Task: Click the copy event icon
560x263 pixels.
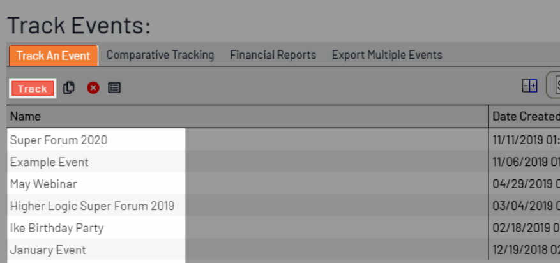Action: click(68, 88)
